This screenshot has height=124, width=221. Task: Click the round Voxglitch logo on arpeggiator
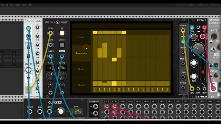58,22
